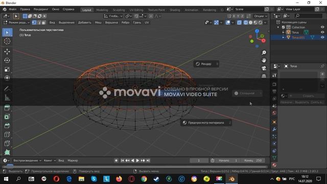
Task: Open the pivot point dropdown
Action: tap(128, 16)
